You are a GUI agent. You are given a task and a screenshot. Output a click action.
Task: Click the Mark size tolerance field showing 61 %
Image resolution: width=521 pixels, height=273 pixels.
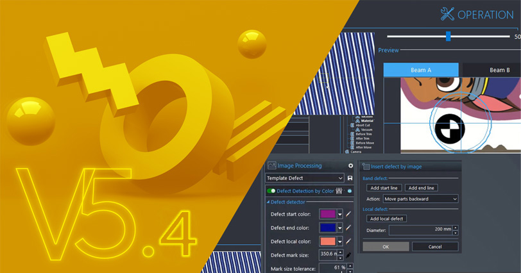pyautogui.click(x=333, y=268)
